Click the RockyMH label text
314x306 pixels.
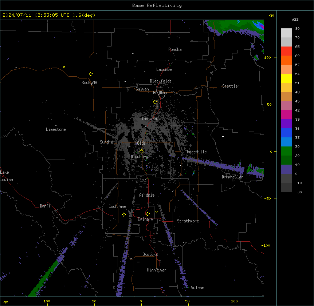[89, 82]
